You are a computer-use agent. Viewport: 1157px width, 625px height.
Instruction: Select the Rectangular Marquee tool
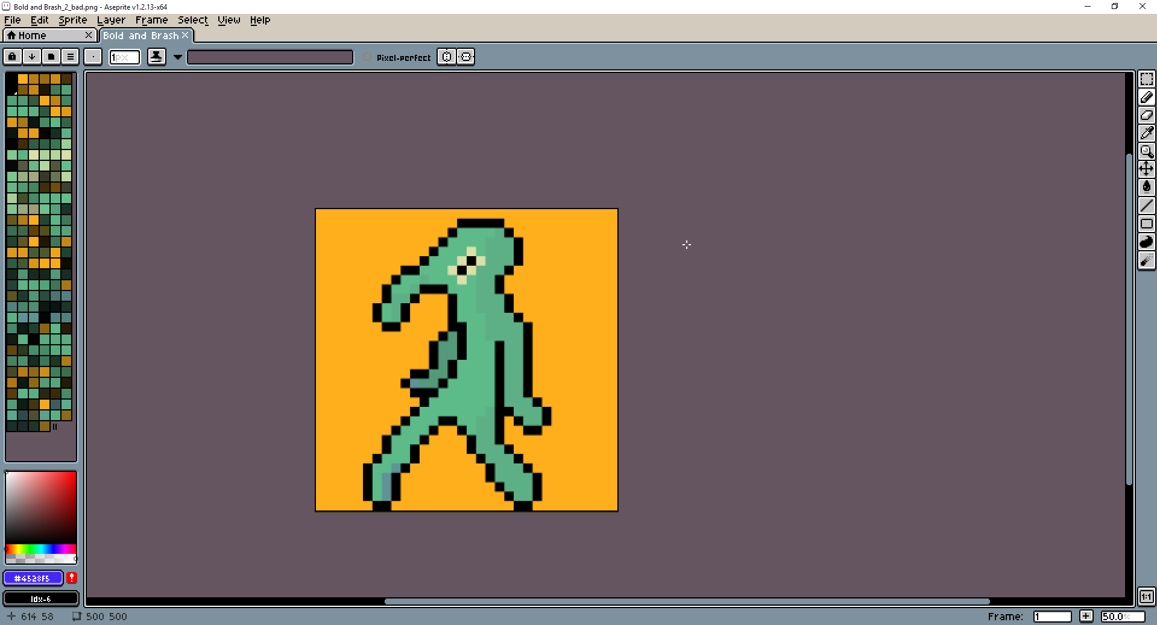1146,79
